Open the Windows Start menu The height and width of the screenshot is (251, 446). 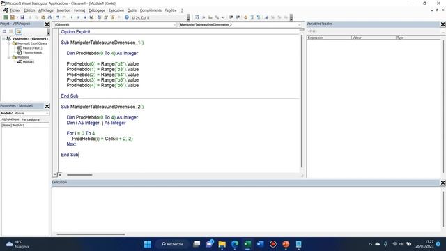[x=148, y=244]
